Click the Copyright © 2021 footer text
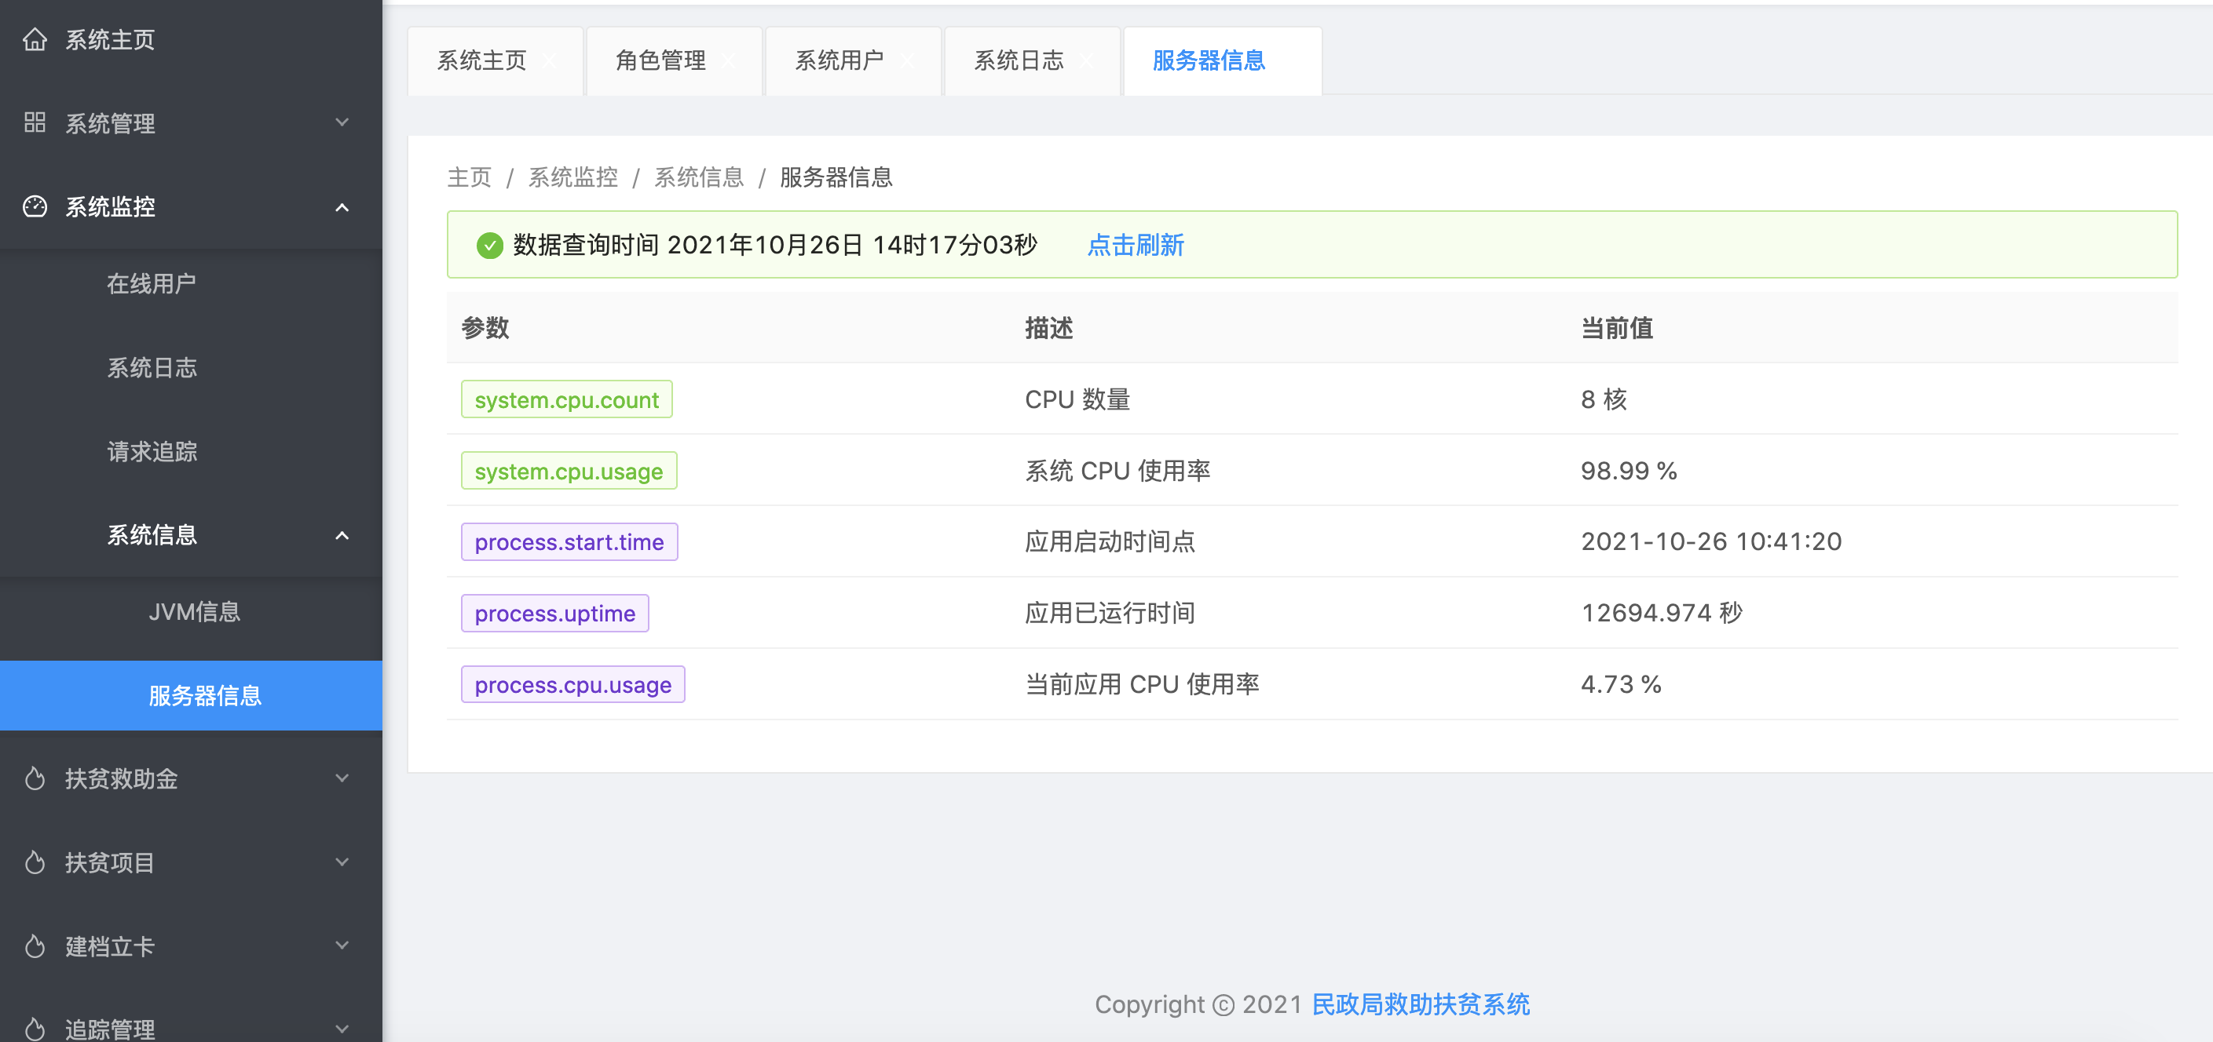This screenshot has height=1042, width=2213. click(x=1198, y=1004)
